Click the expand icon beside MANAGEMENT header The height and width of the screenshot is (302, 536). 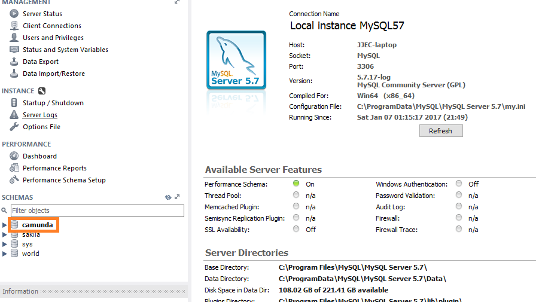pos(177,2)
